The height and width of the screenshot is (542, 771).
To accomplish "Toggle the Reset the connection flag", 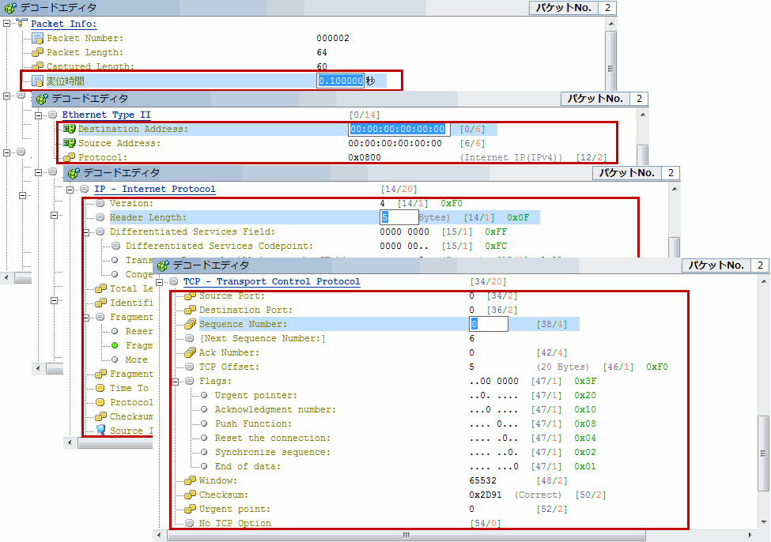I will [204, 438].
